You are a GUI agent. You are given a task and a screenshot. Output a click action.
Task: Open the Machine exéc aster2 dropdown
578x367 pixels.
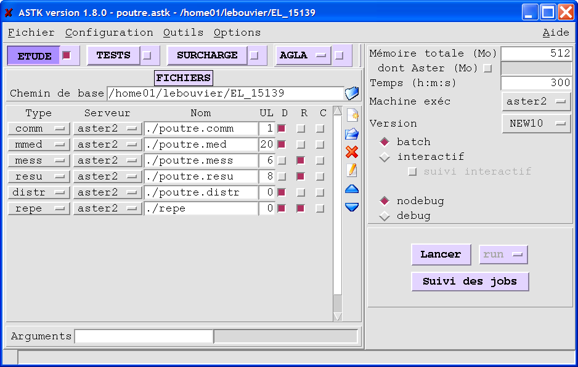536,101
